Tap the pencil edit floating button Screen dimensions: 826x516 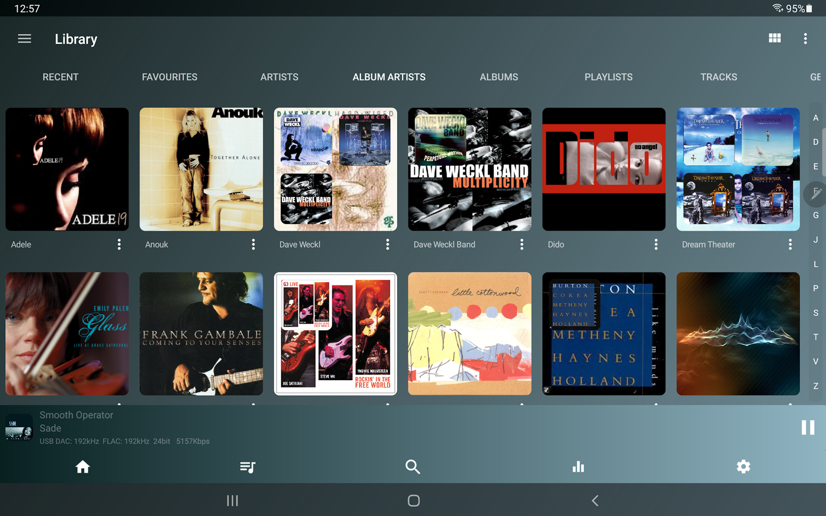point(816,195)
